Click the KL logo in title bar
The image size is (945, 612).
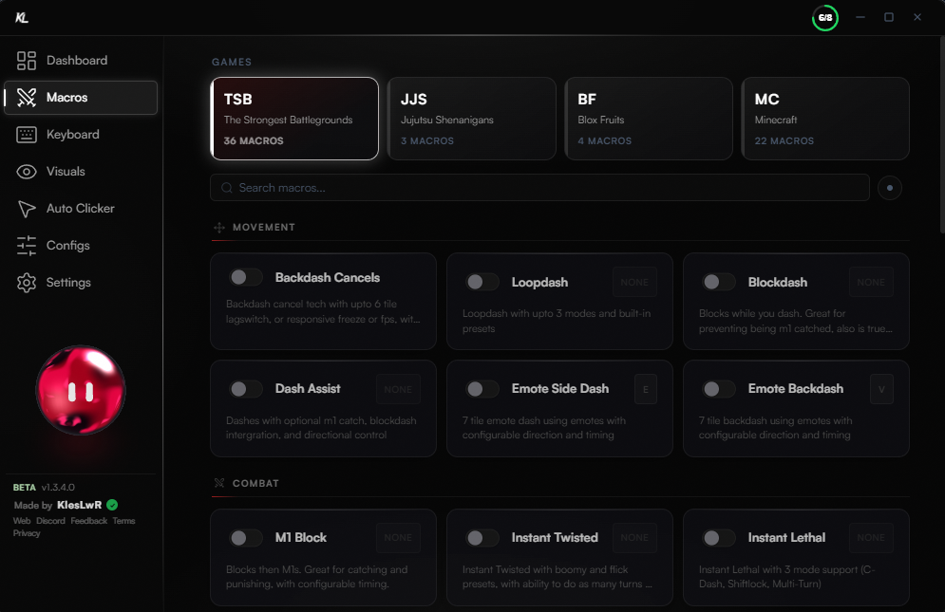pos(22,17)
